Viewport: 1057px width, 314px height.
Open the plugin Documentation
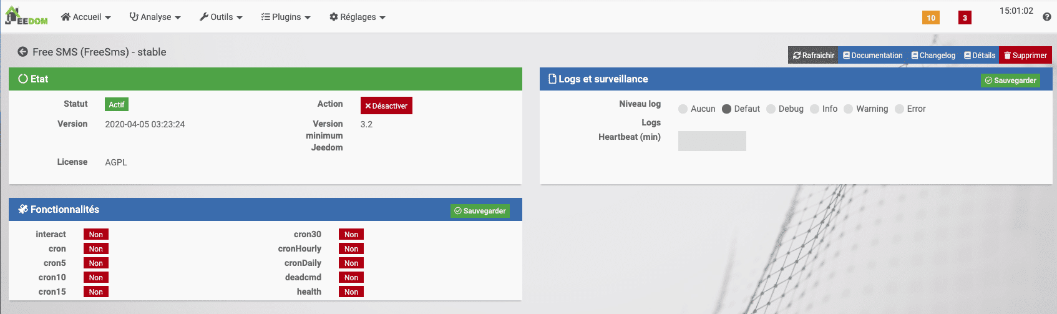coord(872,55)
